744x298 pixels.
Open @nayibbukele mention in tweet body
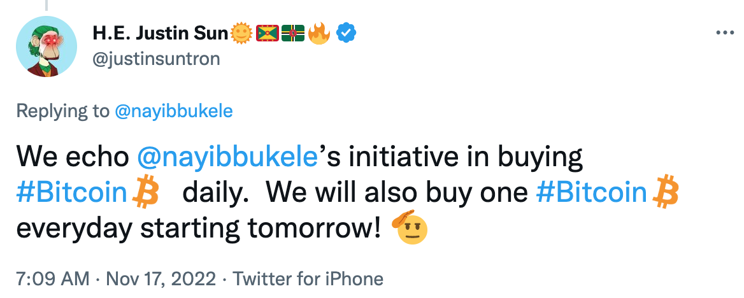[x=227, y=157]
